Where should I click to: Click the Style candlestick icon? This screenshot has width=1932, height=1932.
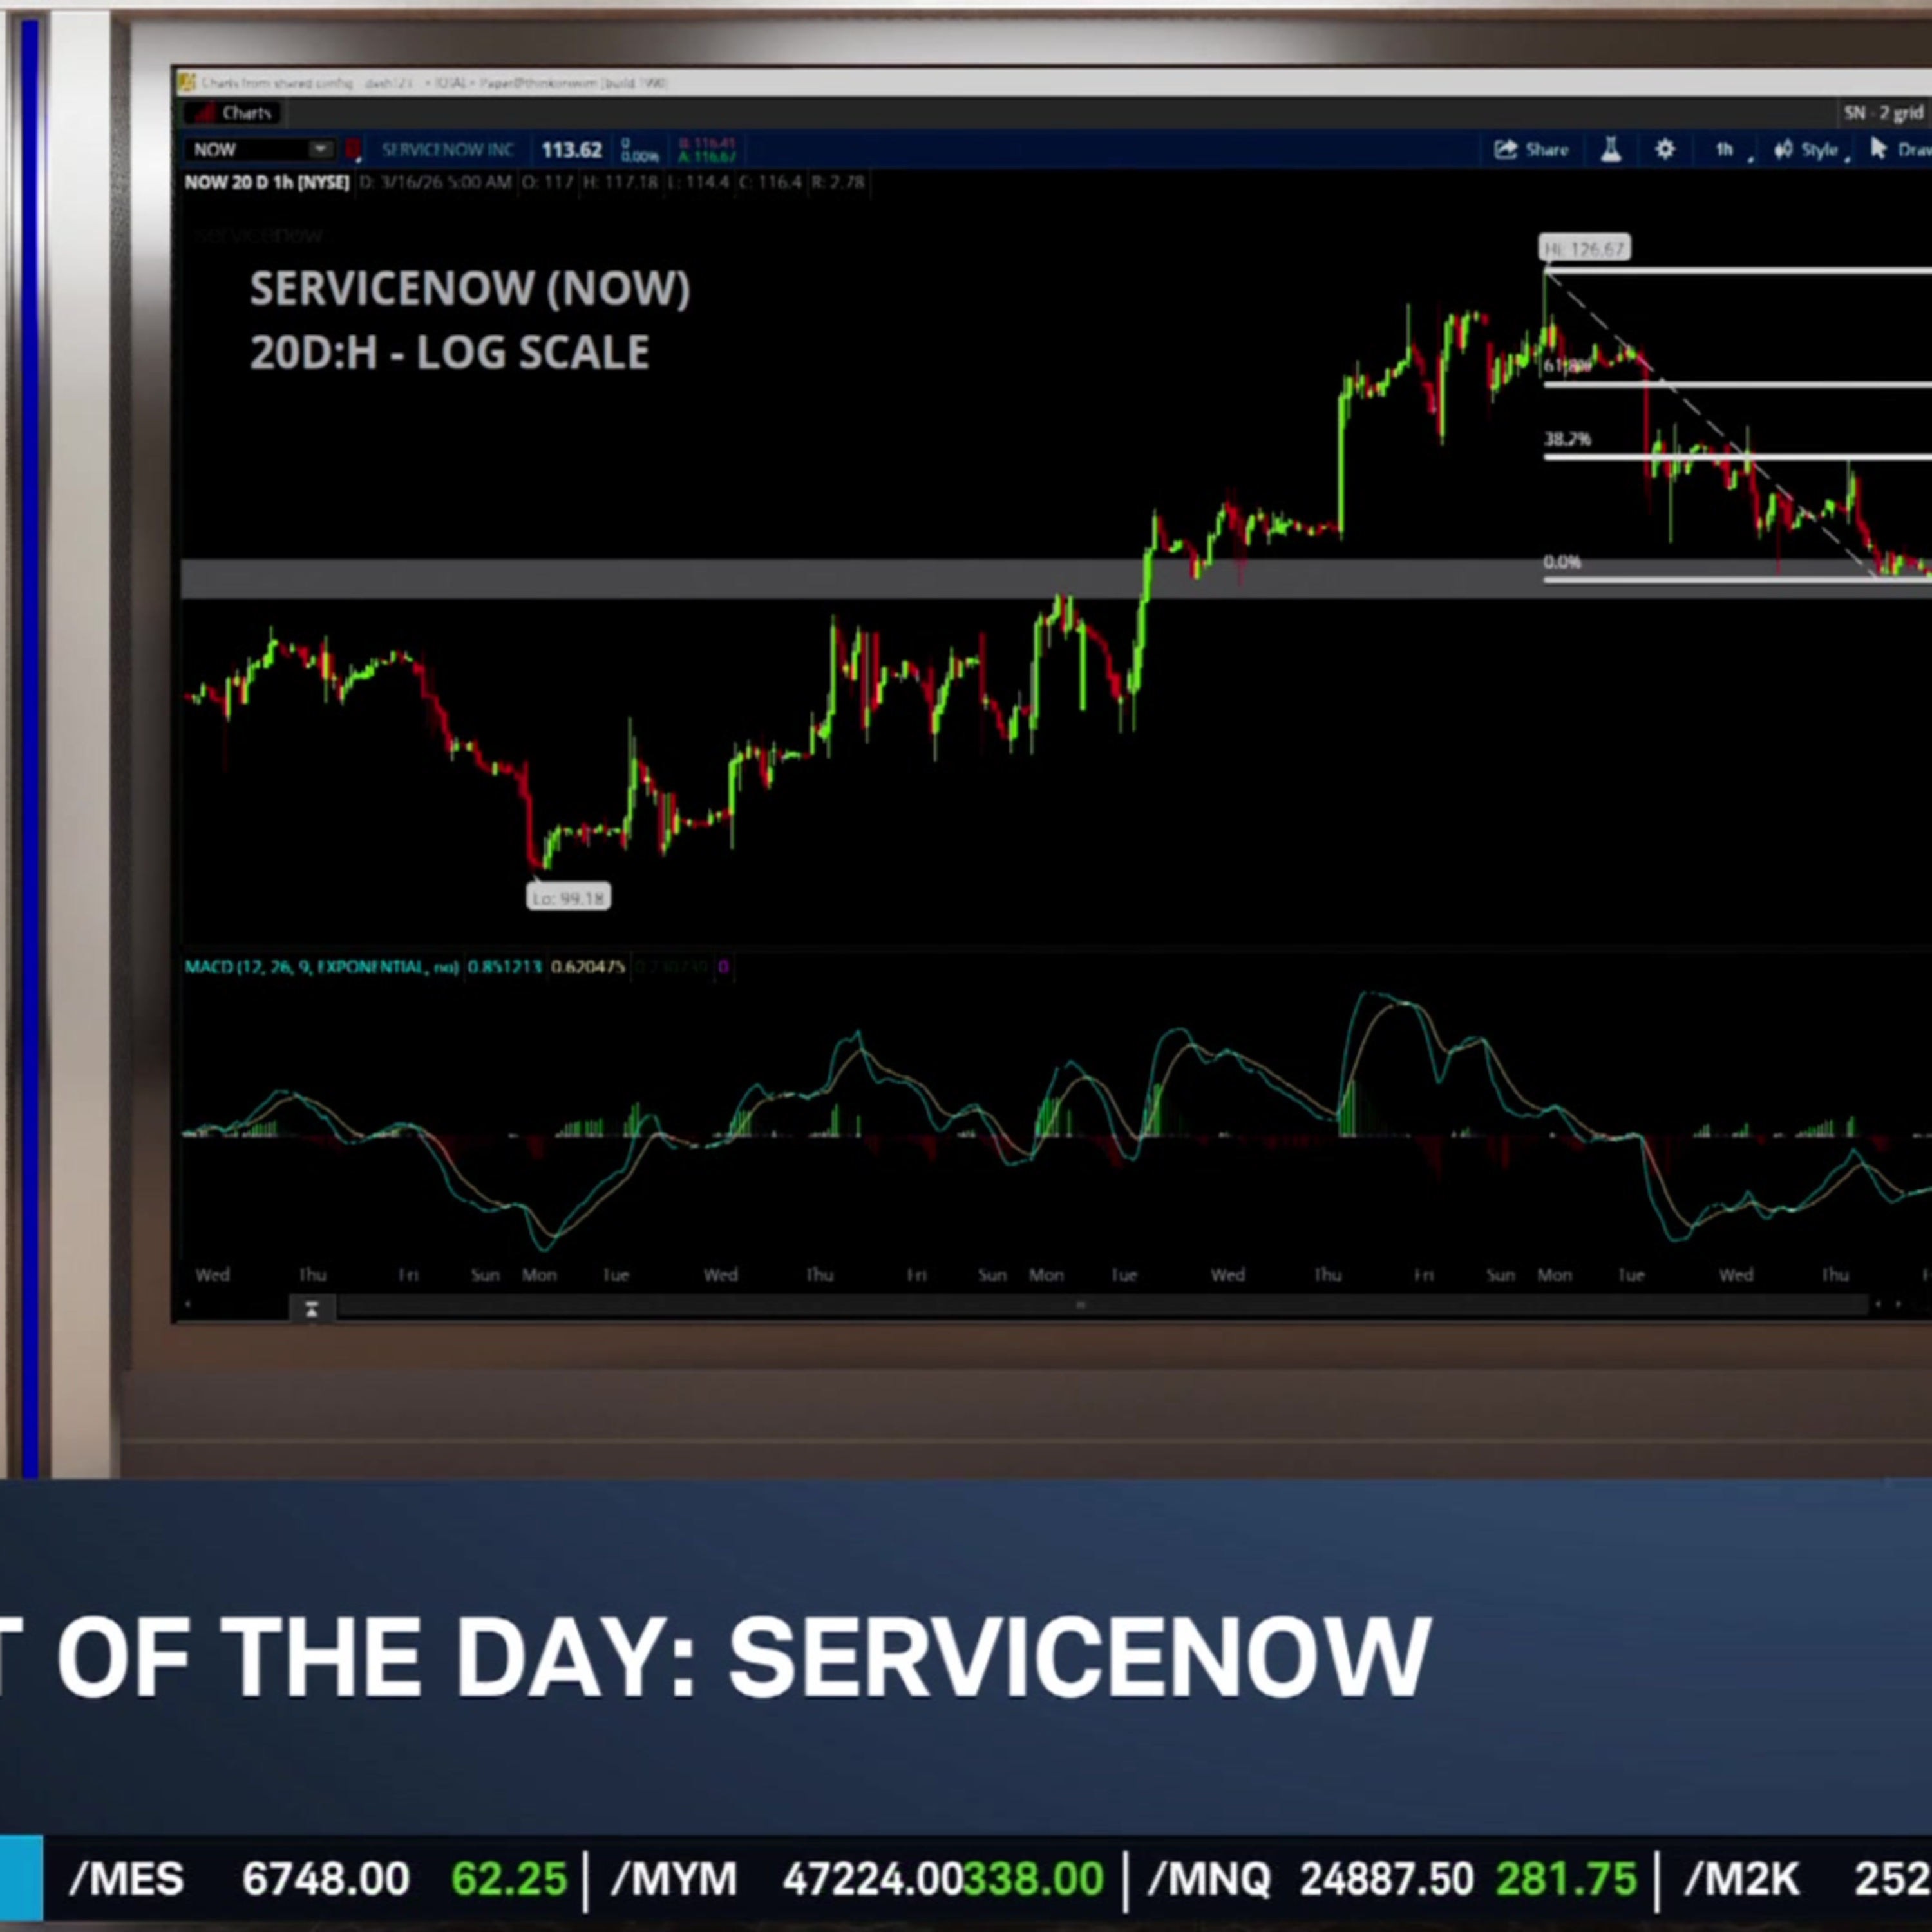[x=1783, y=150]
